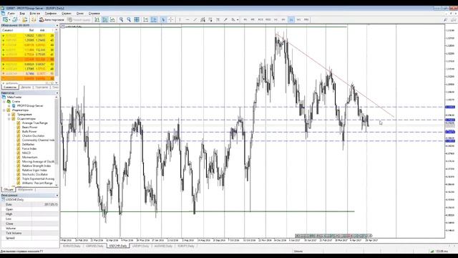The height and width of the screenshot is (258, 458).
Task: Collapse the Индикаторы tree node
Action: [x=4, y=110]
